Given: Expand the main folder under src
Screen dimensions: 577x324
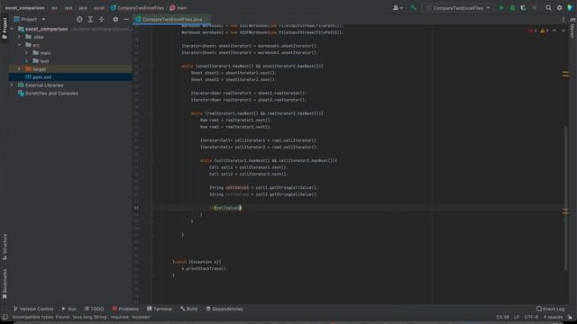Looking at the screenshot, I should click(26, 53).
